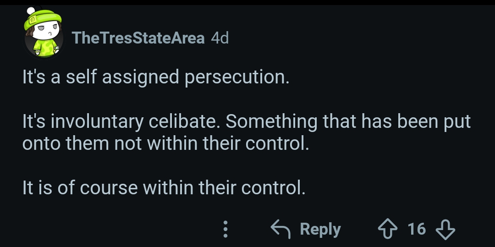Click the word "persecution" in the comment

236,77
